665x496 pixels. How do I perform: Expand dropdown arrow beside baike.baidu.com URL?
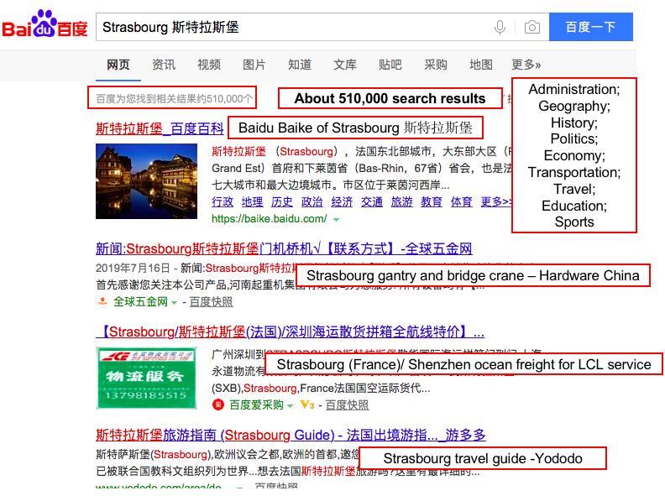click(x=337, y=220)
